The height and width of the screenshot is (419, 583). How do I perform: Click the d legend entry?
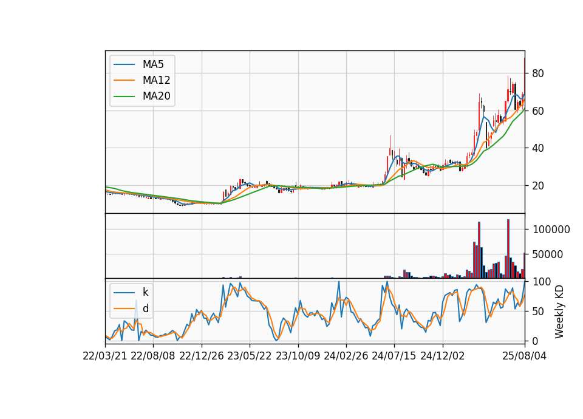pyautogui.click(x=146, y=308)
